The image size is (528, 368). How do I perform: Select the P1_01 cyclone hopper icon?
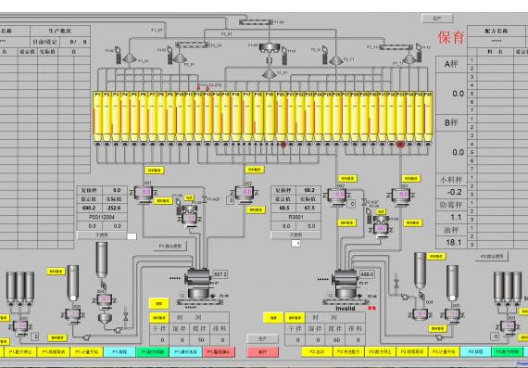pos(130,58)
